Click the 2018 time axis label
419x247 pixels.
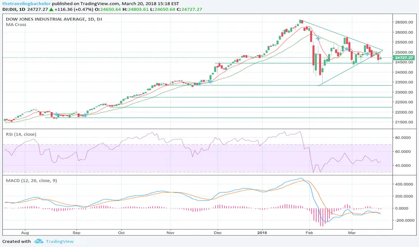tap(262, 233)
